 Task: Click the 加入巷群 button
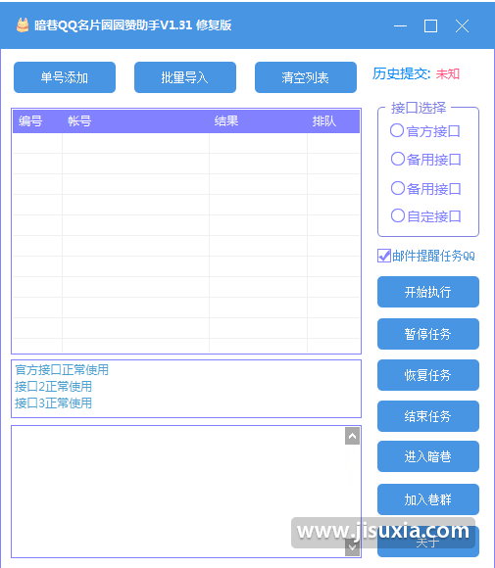(428, 499)
